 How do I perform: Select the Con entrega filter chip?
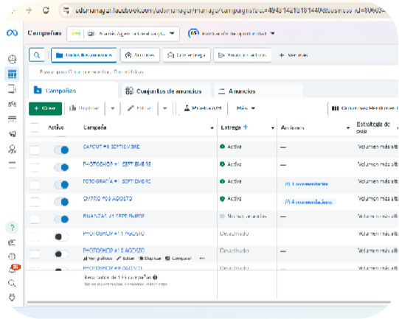point(187,55)
